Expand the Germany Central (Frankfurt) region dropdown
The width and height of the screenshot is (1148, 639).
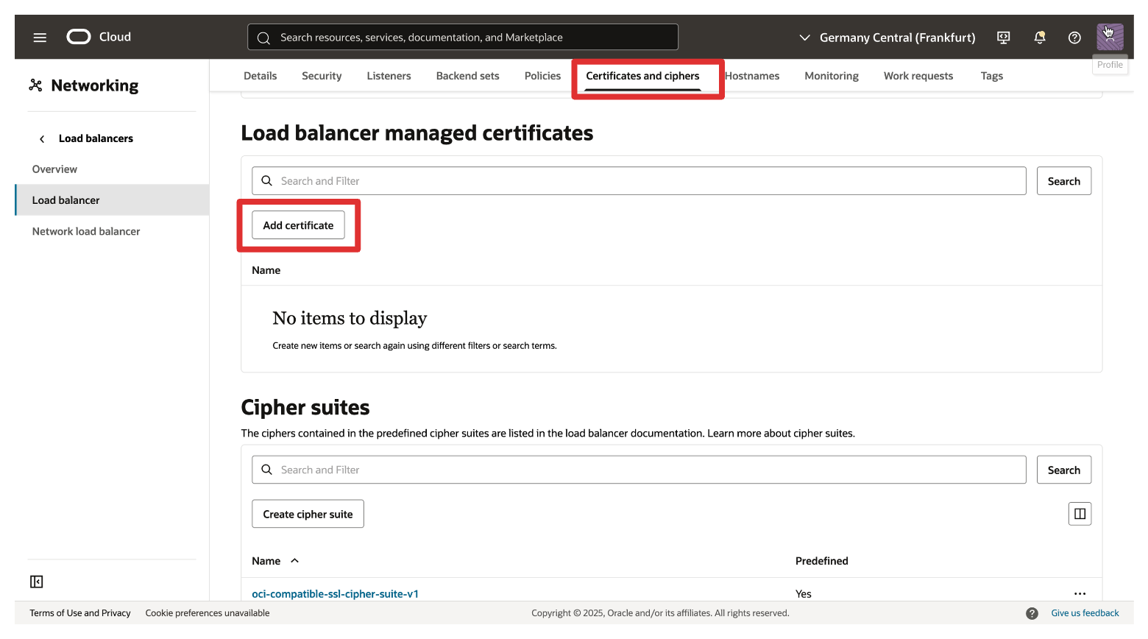pyautogui.click(x=887, y=38)
